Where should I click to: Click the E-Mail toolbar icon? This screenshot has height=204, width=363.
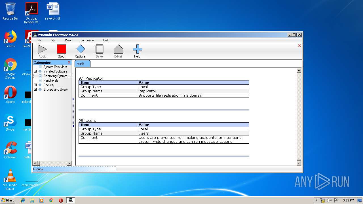coord(118,49)
